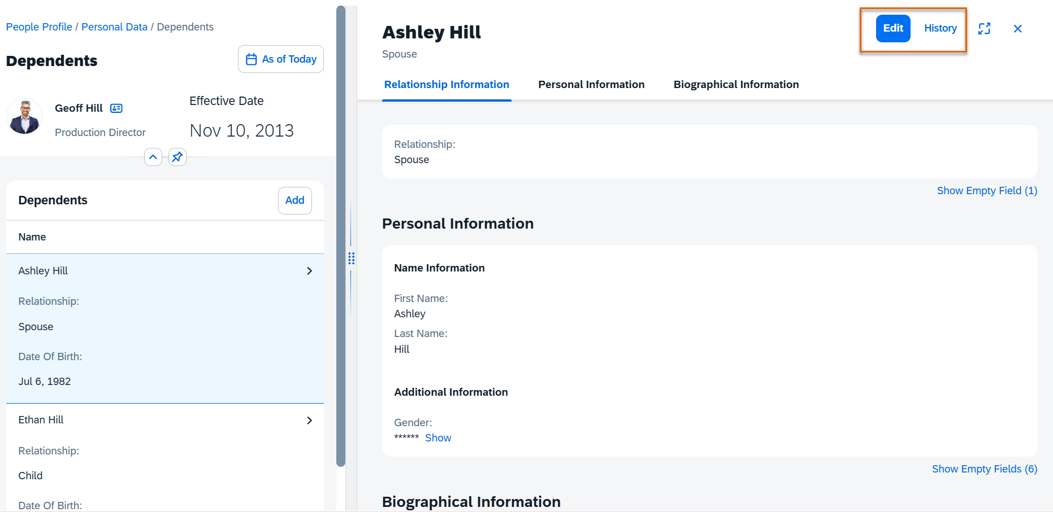The height and width of the screenshot is (512, 1053).
Task: Select the Relationship Information tab
Action: 447,85
